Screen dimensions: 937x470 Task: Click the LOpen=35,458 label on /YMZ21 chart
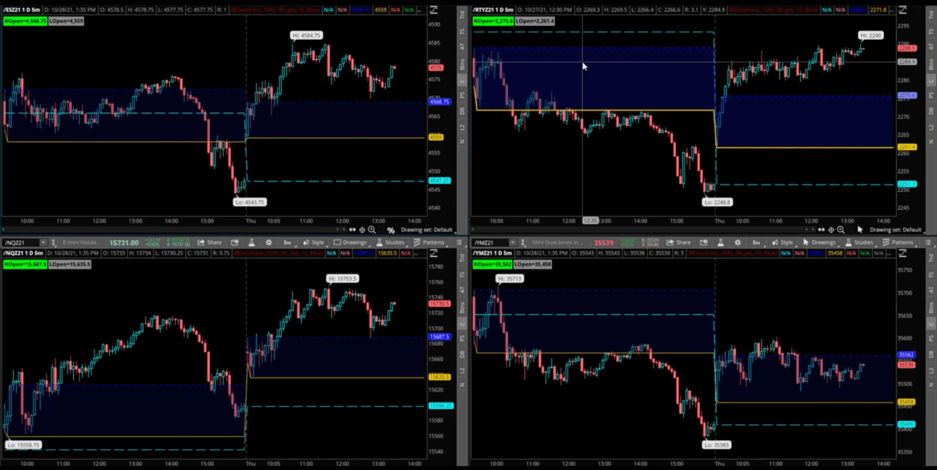coord(533,265)
